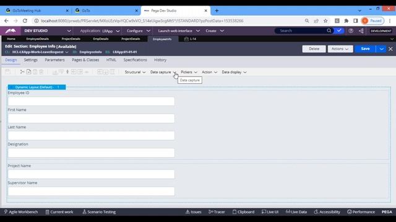
Task: Click the copy page toolbar icon
Action: pos(29,72)
